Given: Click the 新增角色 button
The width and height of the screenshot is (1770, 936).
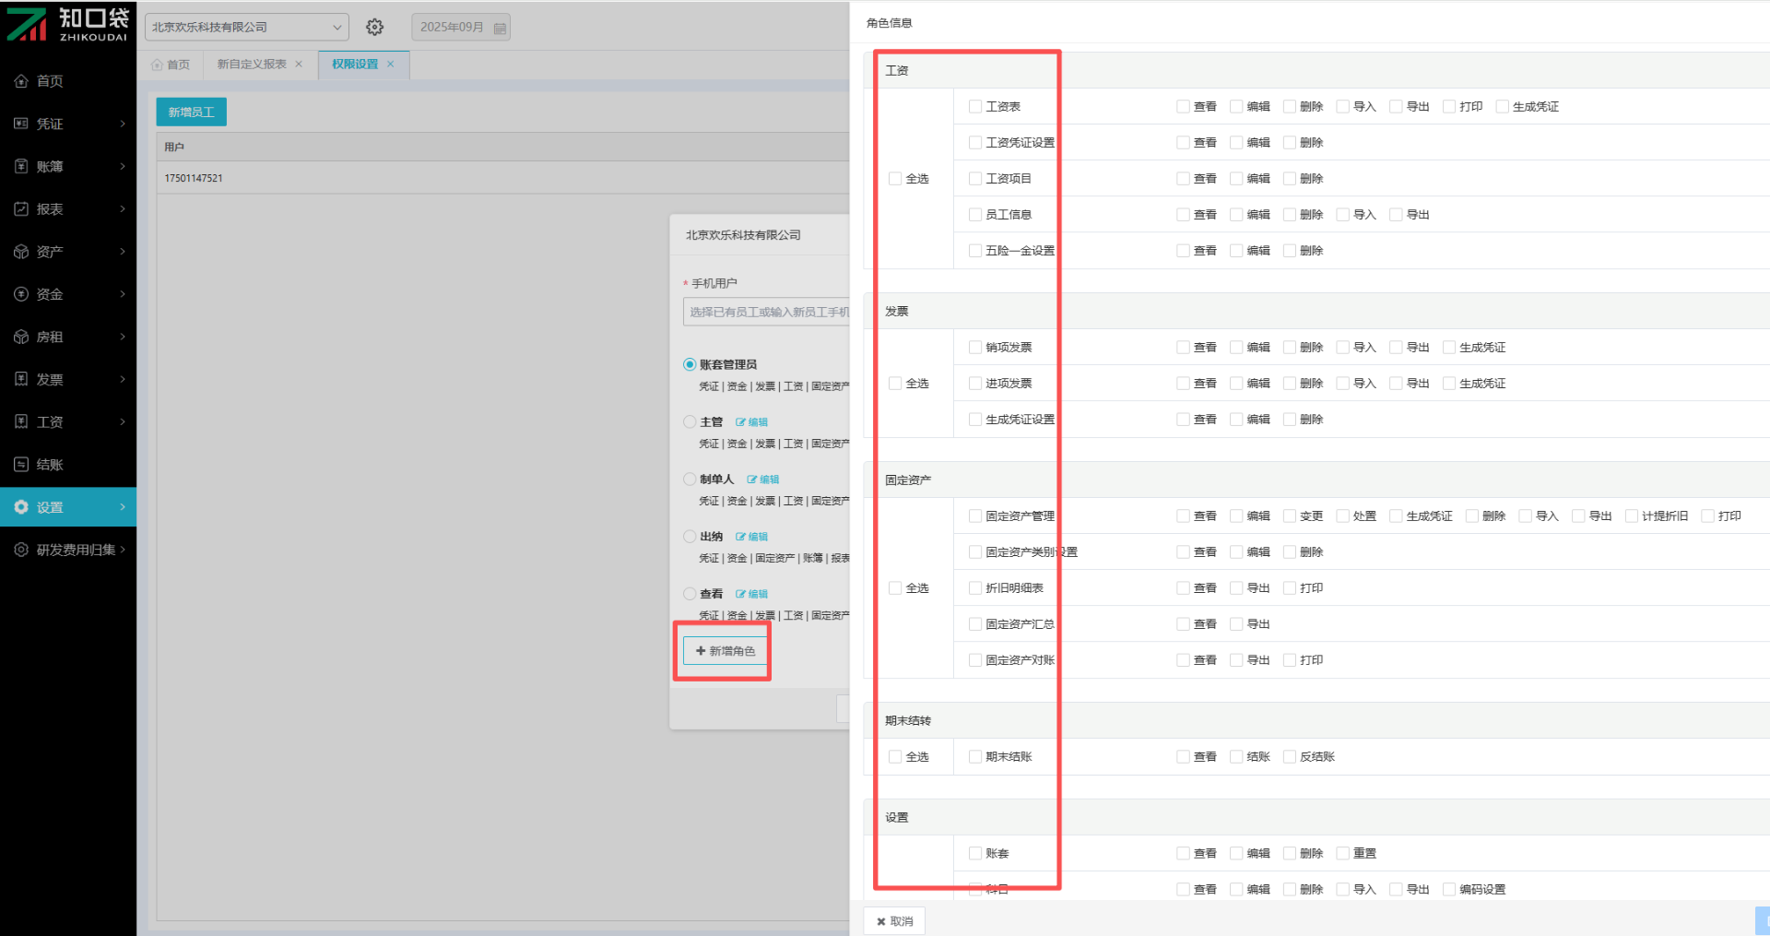Looking at the screenshot, I should pyautogui.click(x=726, y=651).
